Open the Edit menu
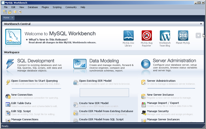 tap(13, 7)
